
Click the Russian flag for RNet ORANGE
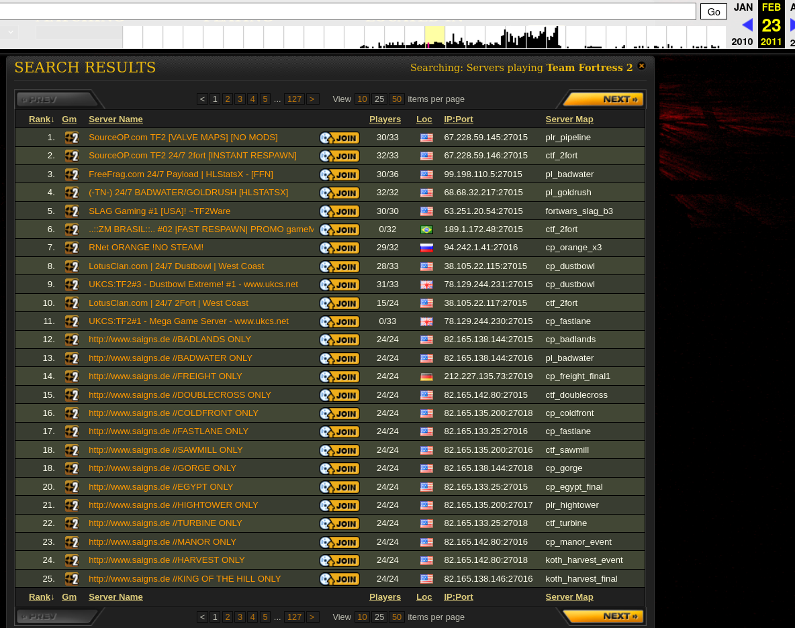tap(426, 248)
